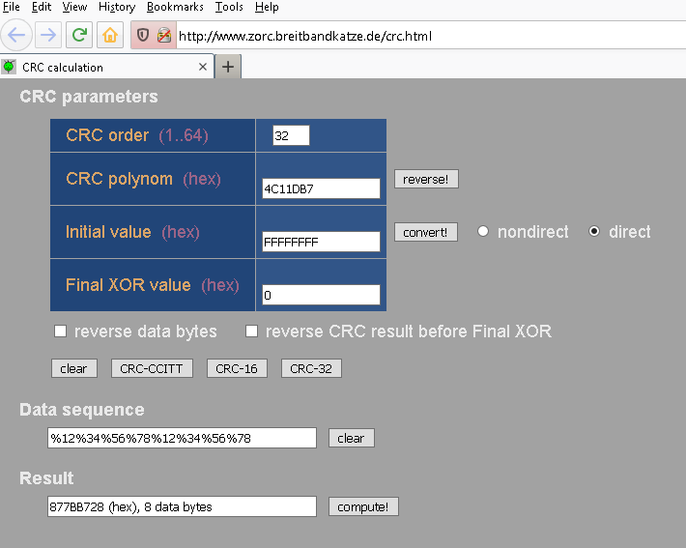Close the CRC calculation tab

click(x=203, y=67)
